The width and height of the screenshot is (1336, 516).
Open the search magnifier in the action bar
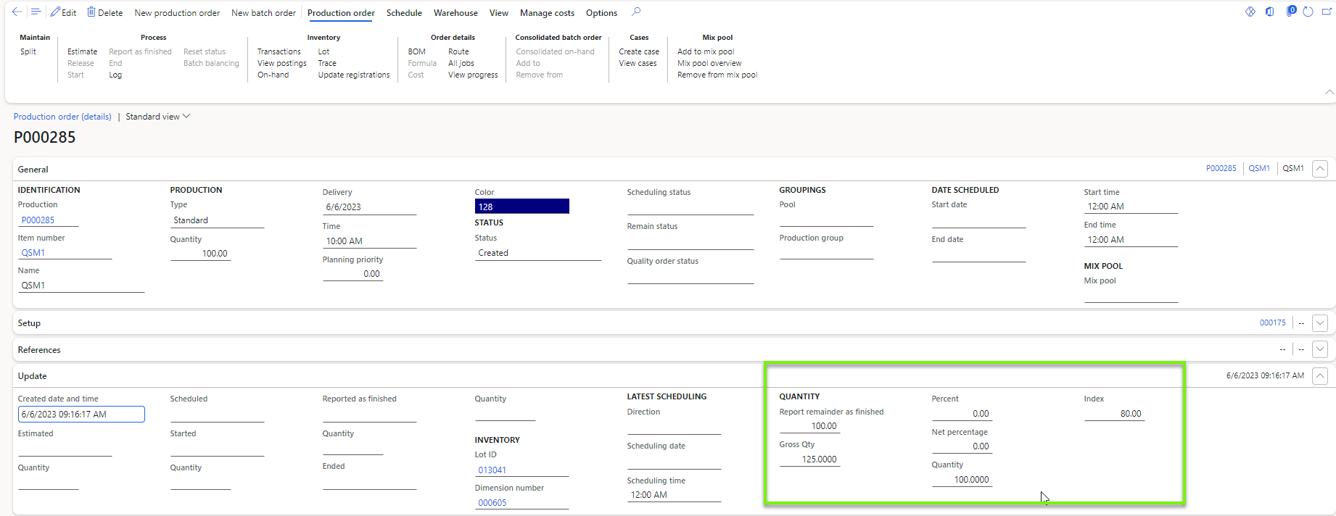coord(636,12)
